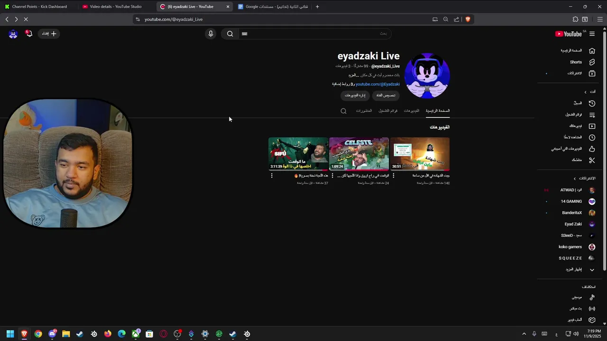The image size is (607, 341).
Task: Open the 30:51 certificate video thumbnail
Action: (420, 154)
